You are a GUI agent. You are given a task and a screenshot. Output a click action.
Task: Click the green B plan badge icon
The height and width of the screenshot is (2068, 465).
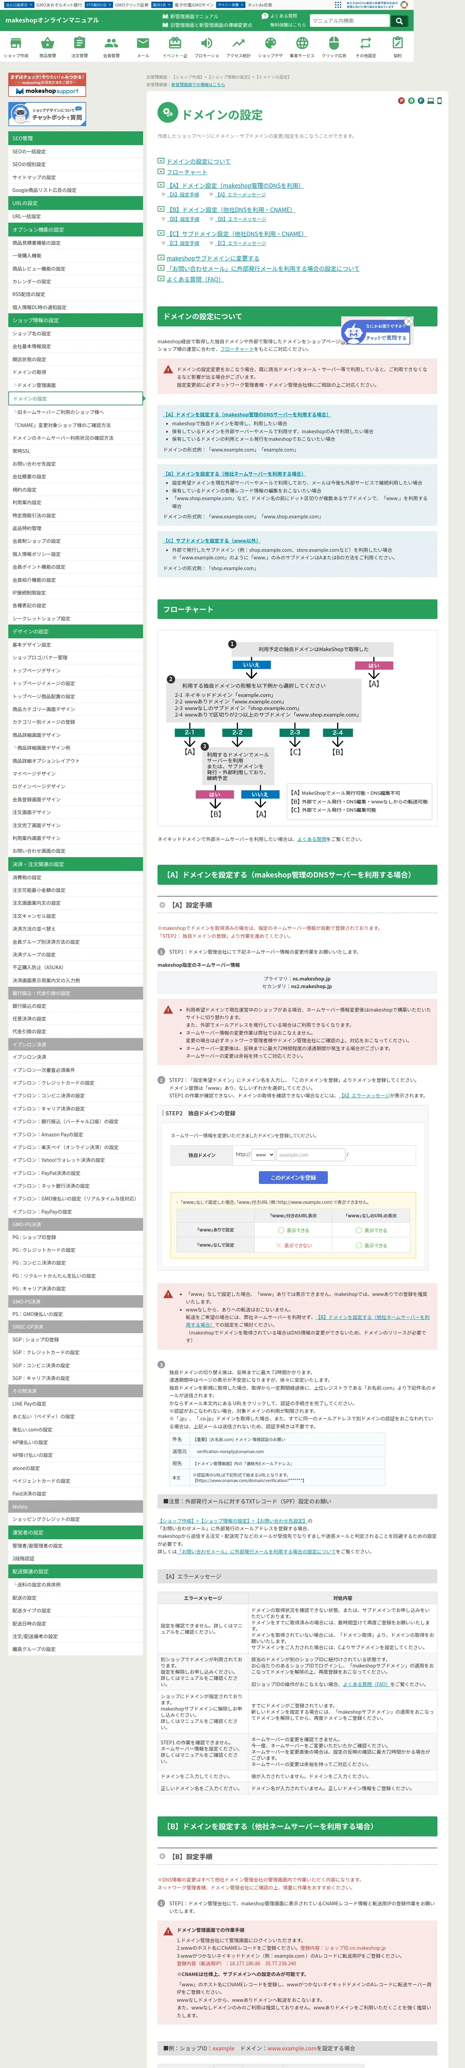click(x=411, y=101)
